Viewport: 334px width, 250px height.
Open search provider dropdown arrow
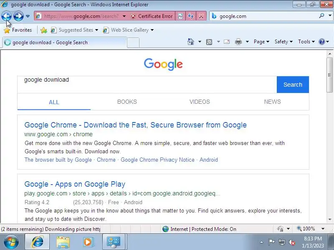(330, 16)
